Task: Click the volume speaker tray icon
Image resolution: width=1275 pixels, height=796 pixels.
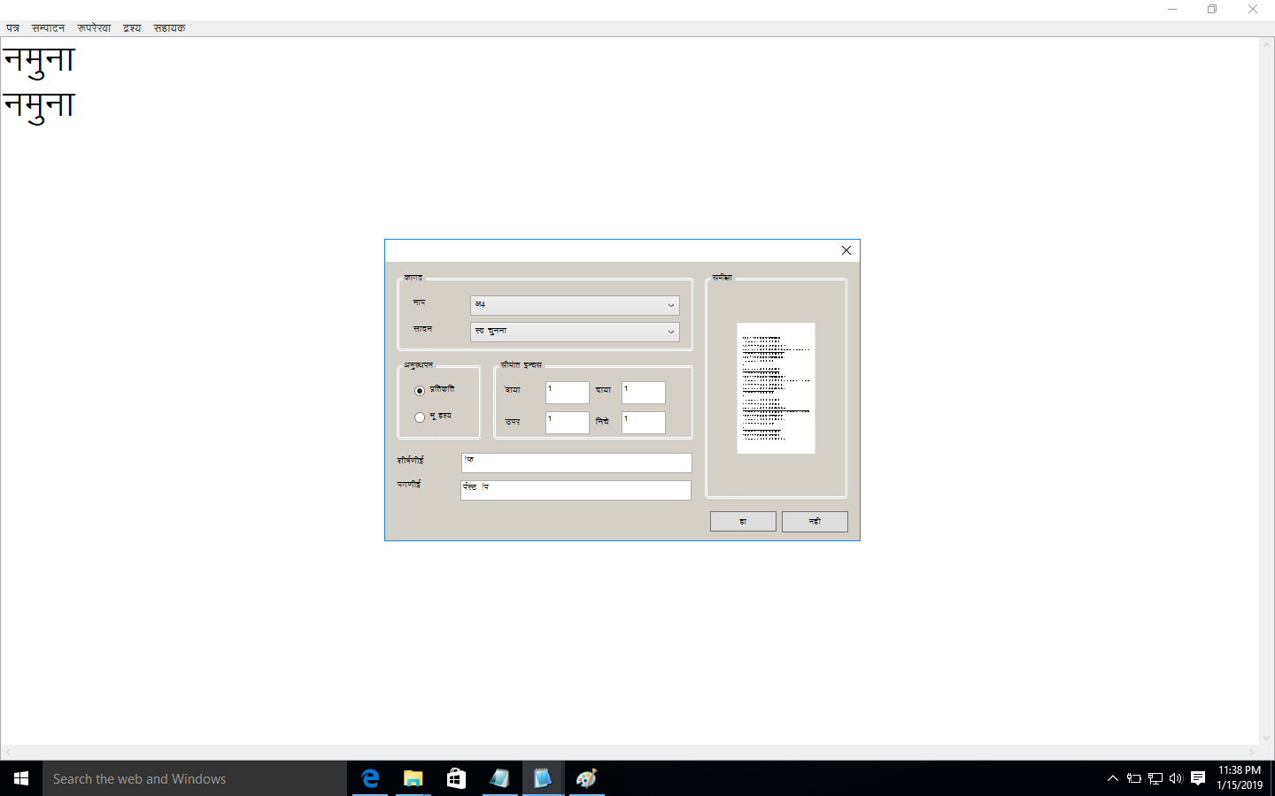Action: 1176,778
